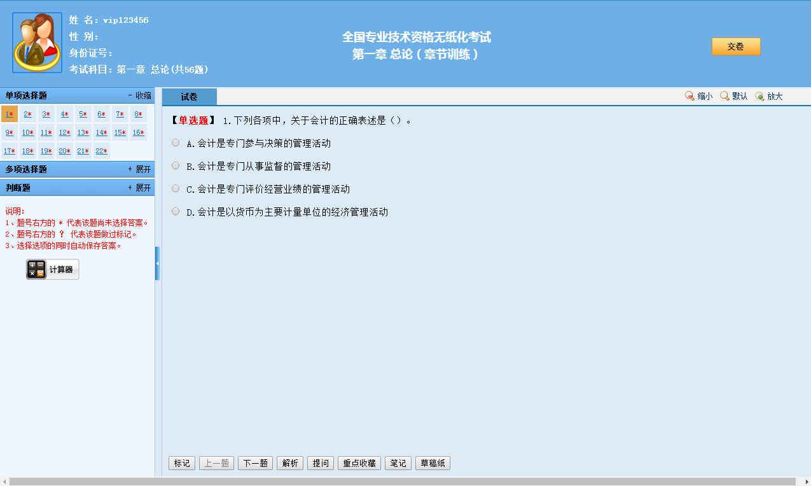The height and width of the screenshot is (486, 811).
Task: Click the 【单选题】 question type label
Action: click(x=194, y=120)
